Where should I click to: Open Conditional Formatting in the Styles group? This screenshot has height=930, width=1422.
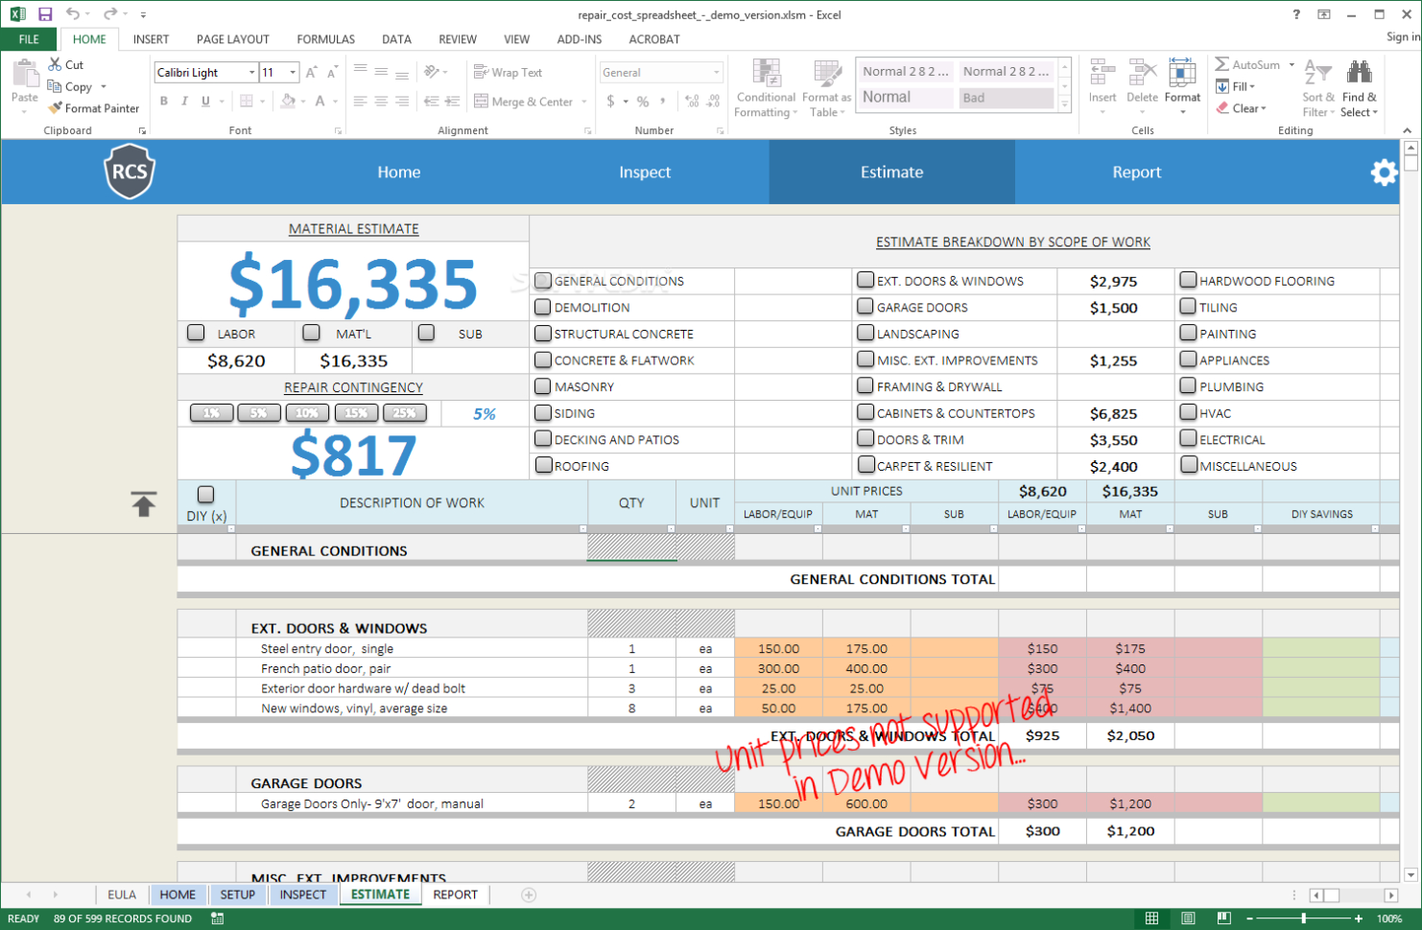(765, 88)
